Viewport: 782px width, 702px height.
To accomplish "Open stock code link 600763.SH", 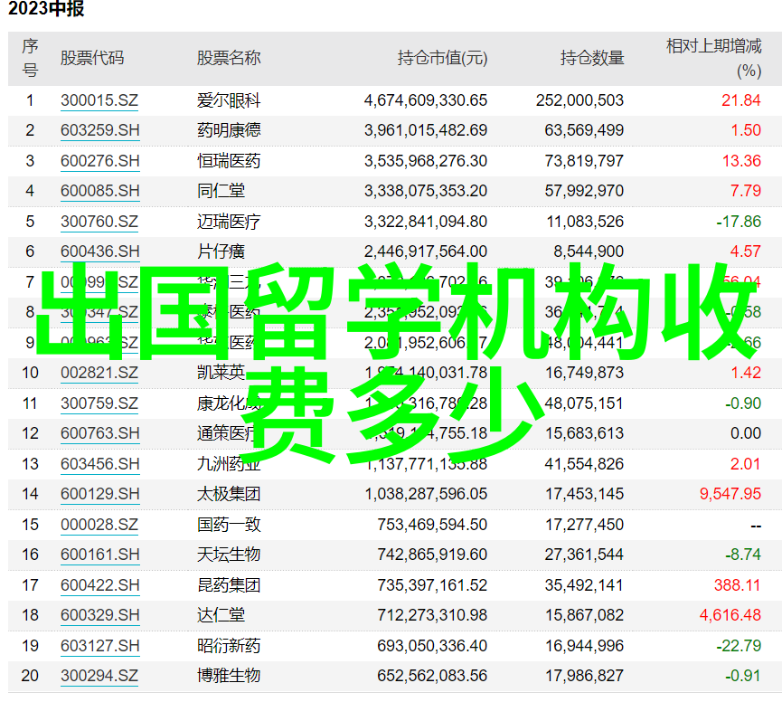I will (x=99, y=433).
